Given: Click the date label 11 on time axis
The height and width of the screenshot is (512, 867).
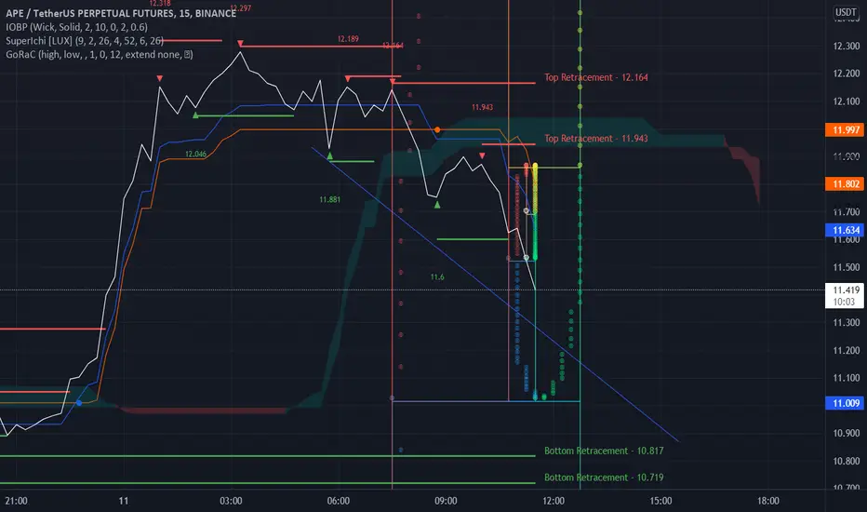Looking at the screenshot, I should [x=124, y=501].
